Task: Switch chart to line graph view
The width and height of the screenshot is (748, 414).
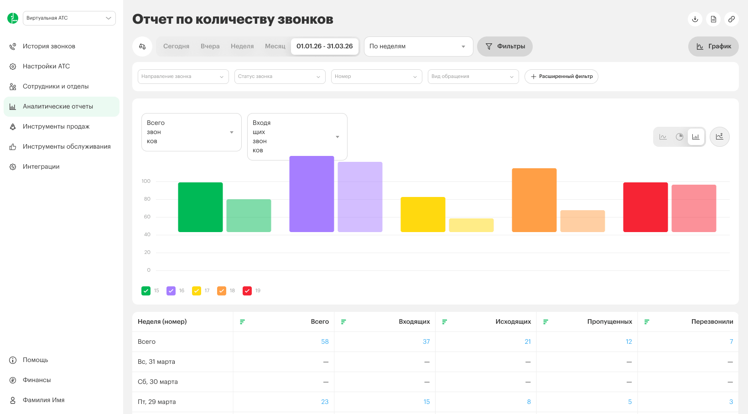Action: click(663, 137)
